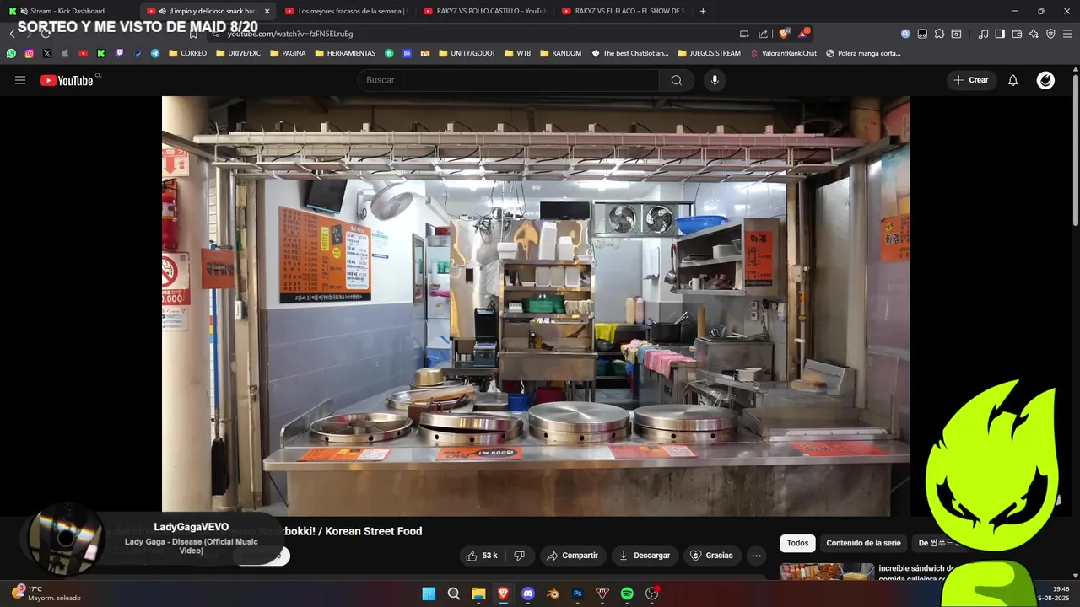Expand the PAGINA bookmarks folder

(x=288, y=53)
